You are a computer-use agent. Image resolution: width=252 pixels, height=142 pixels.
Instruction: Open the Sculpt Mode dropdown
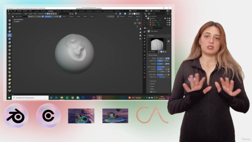tap(17, 14)
